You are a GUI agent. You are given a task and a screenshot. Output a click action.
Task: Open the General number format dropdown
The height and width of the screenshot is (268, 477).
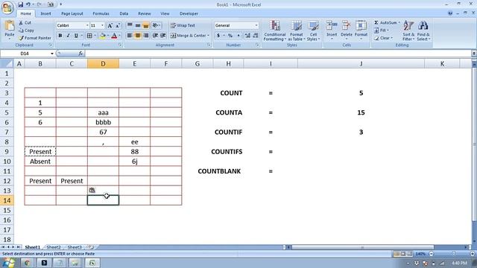tap(256, 25)
